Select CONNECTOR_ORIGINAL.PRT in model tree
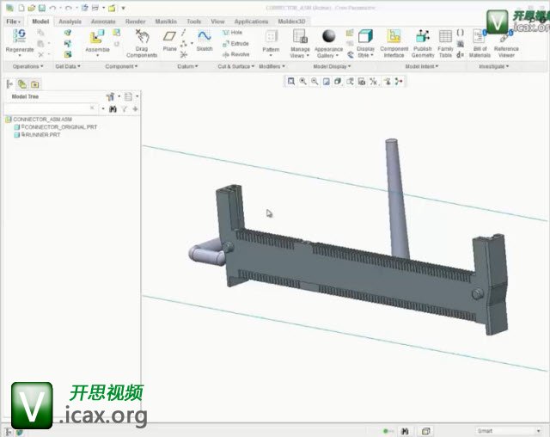The height and width of the screenshot is (437, 550). pyautogui.click(x=55, y=127)
